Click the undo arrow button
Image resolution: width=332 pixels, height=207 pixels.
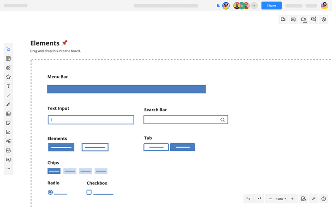[248, 199]
